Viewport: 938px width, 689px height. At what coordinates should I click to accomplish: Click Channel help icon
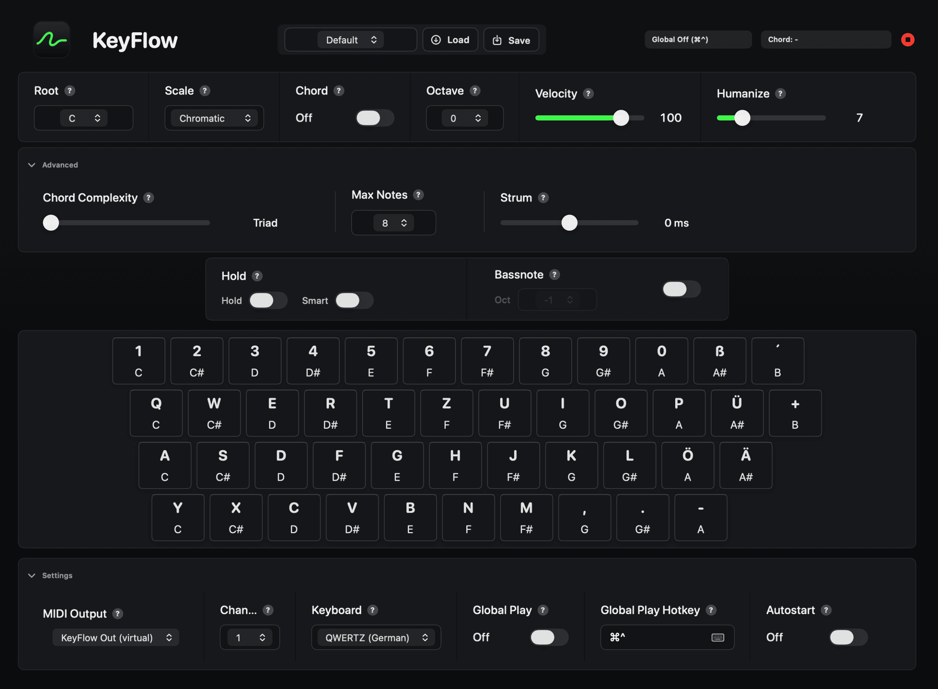point(268,610)
